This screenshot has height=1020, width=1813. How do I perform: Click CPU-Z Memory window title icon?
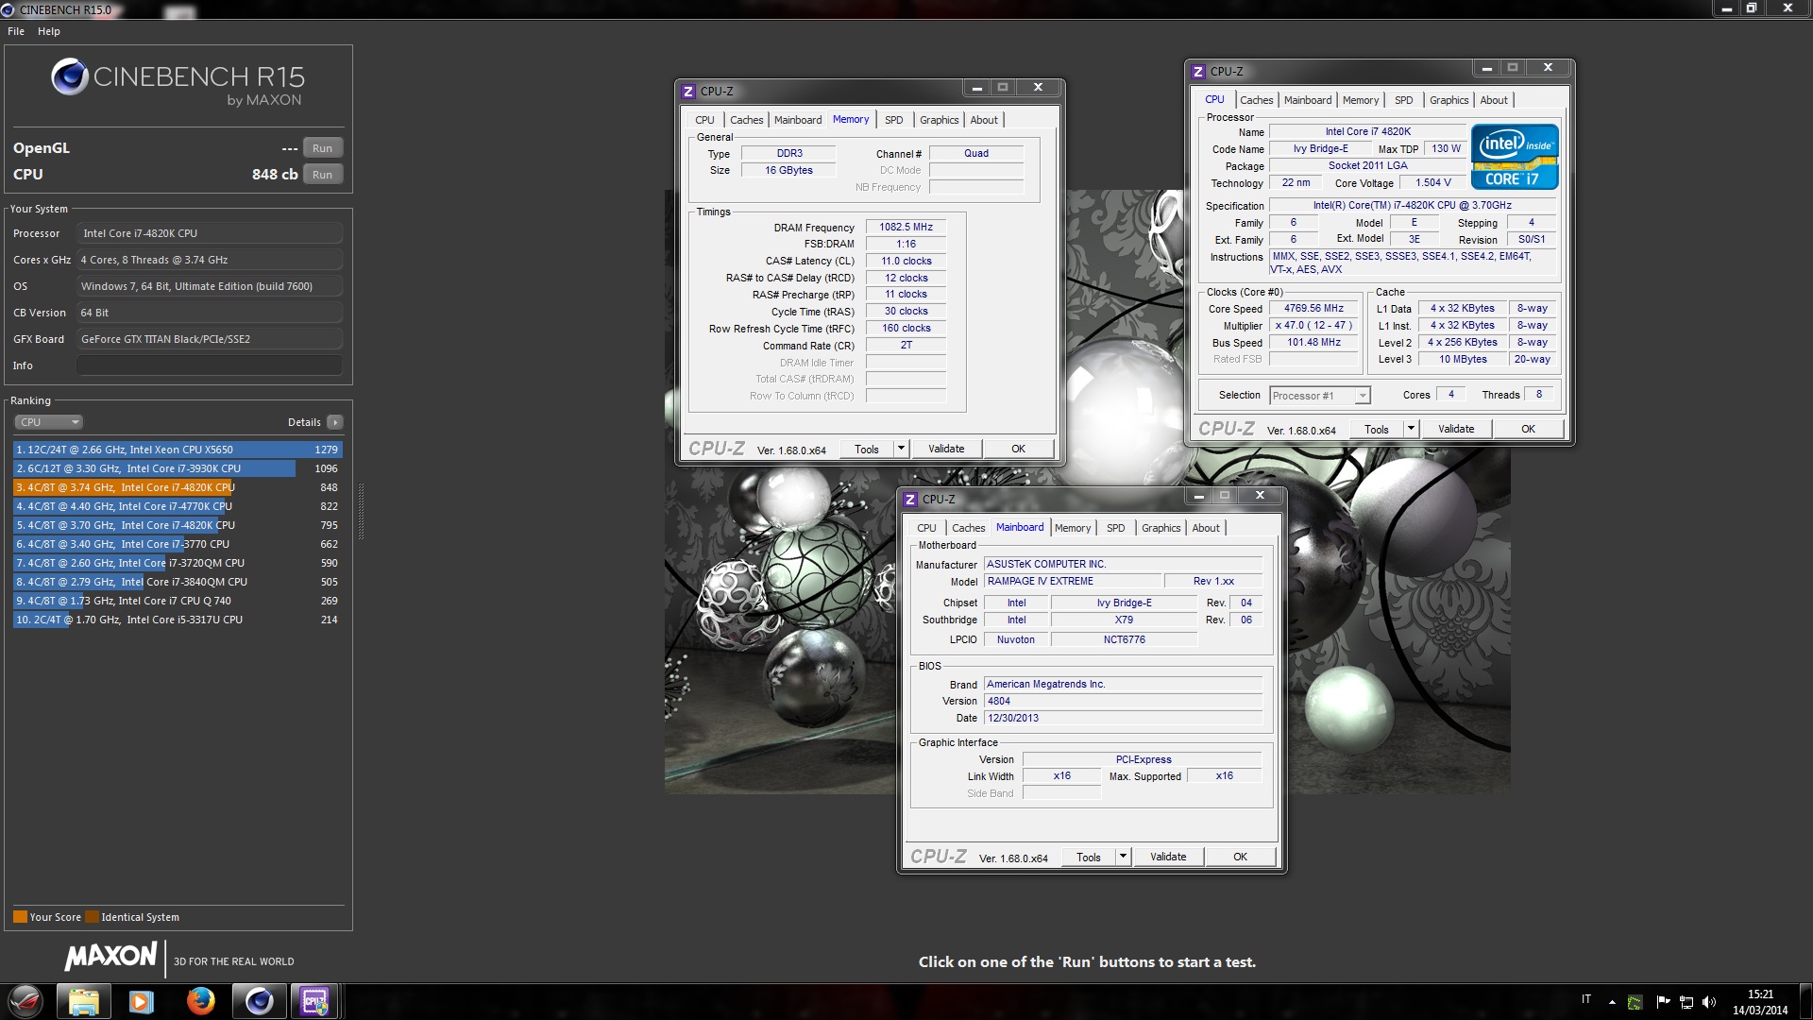click(688, 92)
